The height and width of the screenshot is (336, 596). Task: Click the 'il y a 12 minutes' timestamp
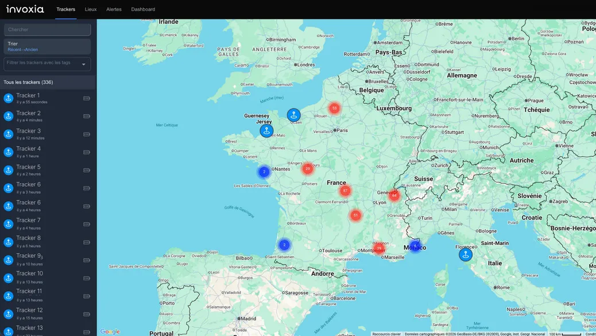click(x=30, y=138)
